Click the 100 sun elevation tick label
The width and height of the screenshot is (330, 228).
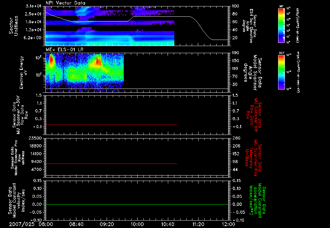click(x=236, y=6)
